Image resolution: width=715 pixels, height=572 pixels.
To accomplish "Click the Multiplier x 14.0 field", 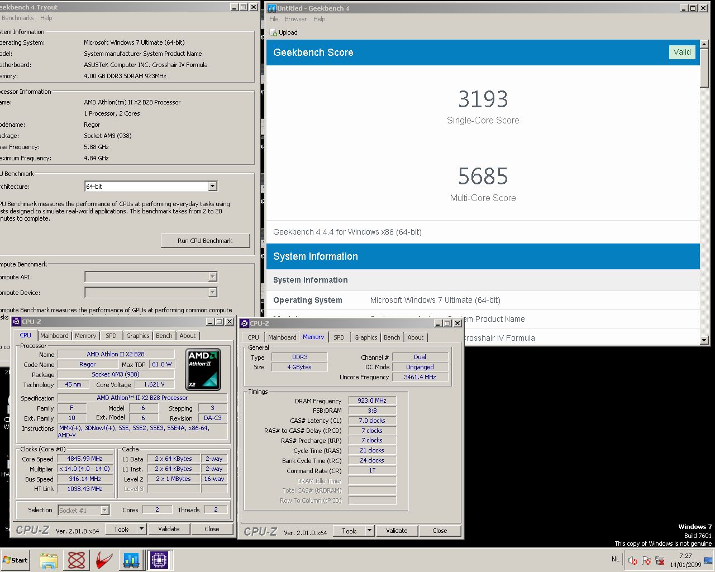I will click(85, 469).
